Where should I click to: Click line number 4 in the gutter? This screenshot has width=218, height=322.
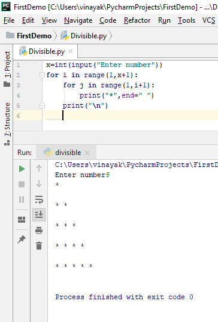tap(19, 96)
